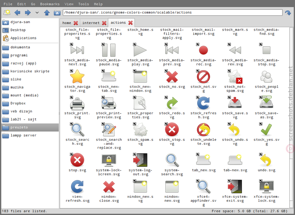Open djura-san home in sidebar
This screenshot has width=295, height=215.
point(30,22)
